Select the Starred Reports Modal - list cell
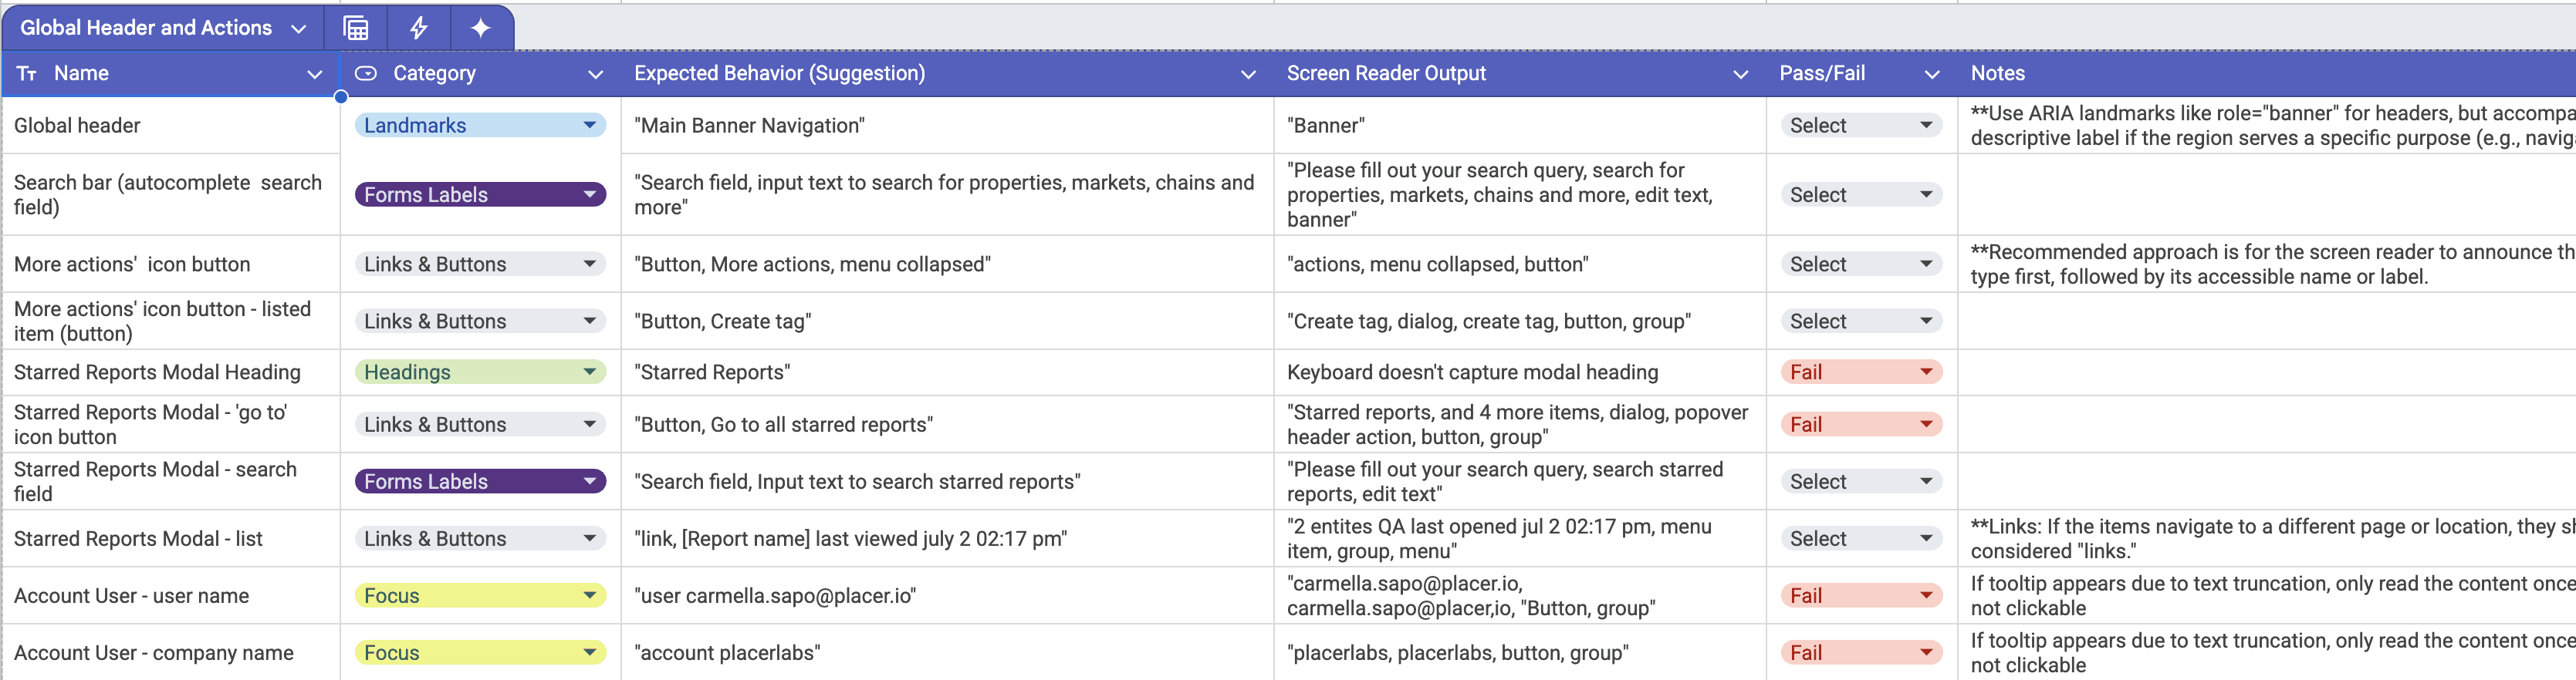The image size is (2576, 680). (171, 539)
